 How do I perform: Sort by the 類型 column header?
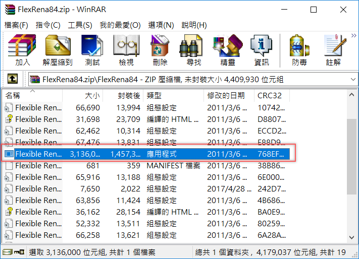173,95
